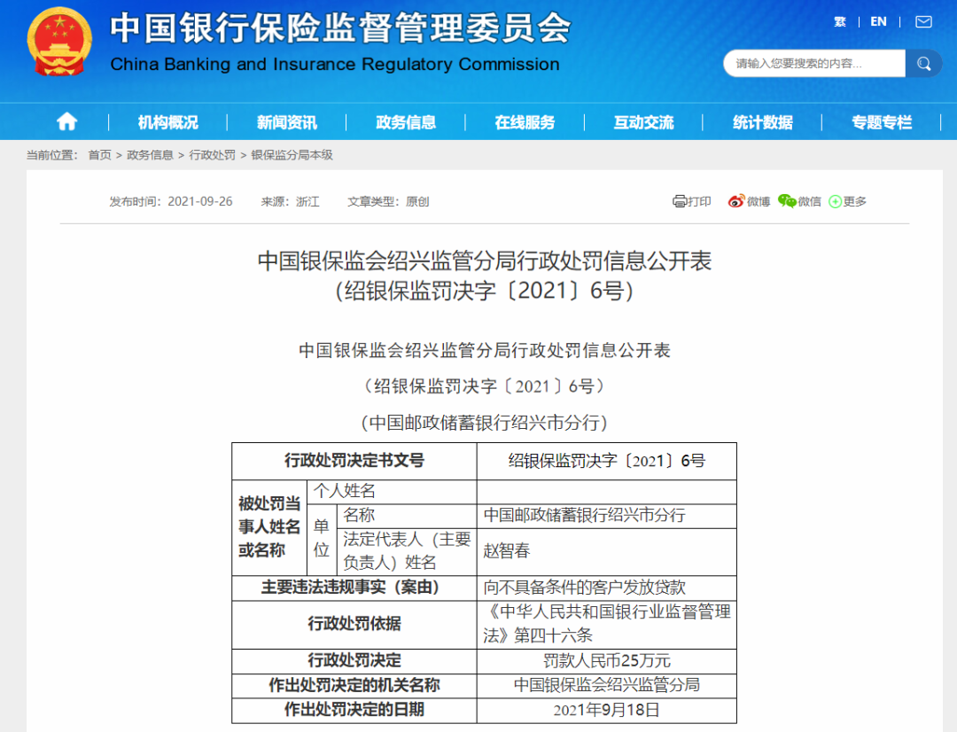The width and height of the screenshot is (957, 732).
Task: Open the 在线服务 menu
Action: click(525, 122)
